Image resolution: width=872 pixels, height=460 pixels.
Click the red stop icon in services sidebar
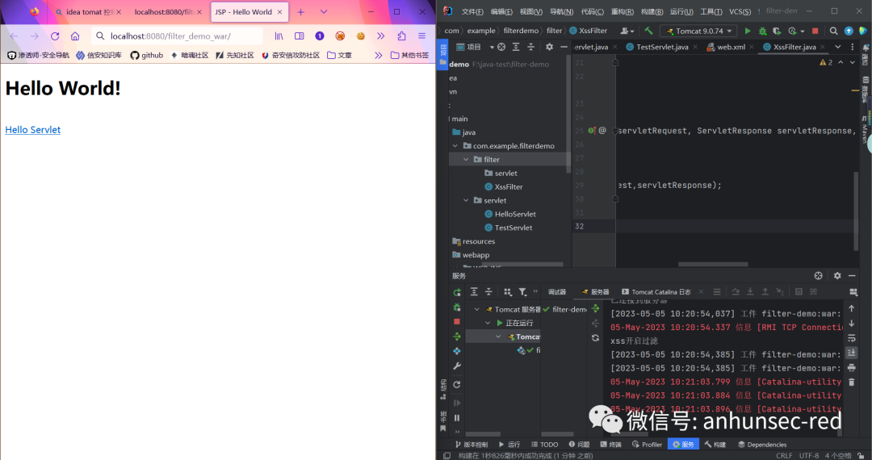(x=457, y=322)
